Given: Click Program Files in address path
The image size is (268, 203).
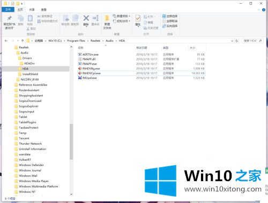Looking at the screenshot, I should [x=76, y=41].
